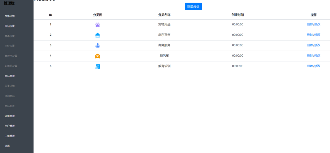Select the 商品管理 menu section

point(10,76)
